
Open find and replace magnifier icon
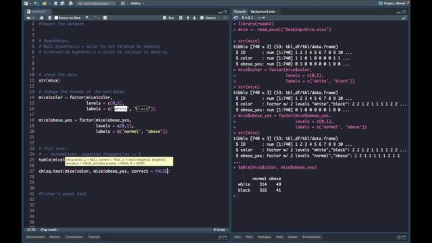pyautogui.click(x=87, y=18)
